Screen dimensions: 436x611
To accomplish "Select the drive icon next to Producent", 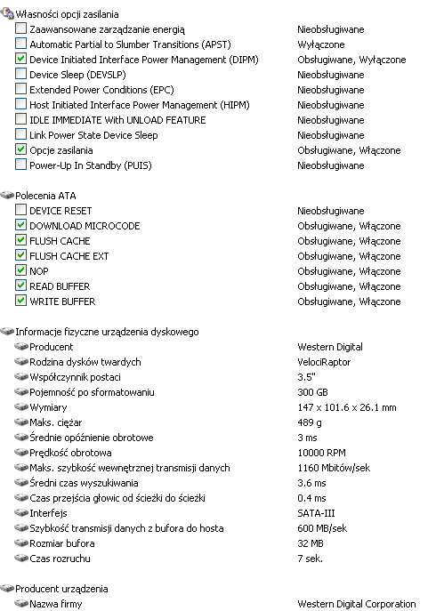I will tap(21, 347).
